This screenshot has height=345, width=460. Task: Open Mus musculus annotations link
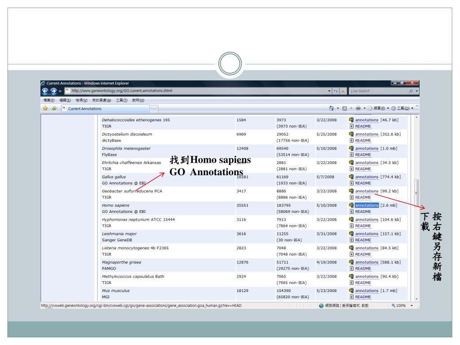point(367,291)
